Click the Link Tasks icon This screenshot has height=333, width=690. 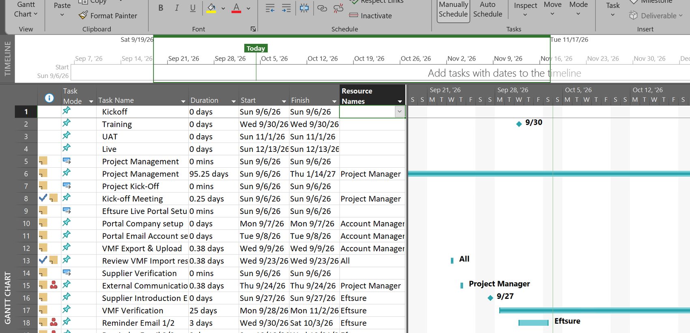322,8
